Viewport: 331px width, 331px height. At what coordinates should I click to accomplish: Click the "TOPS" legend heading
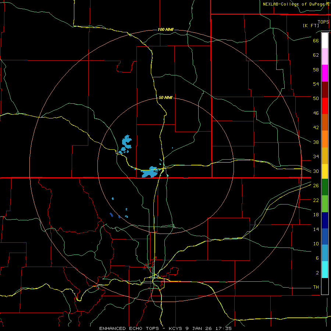tap(323, 22)
